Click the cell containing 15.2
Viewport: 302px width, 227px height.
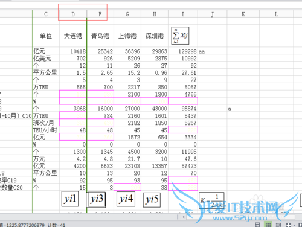127,72
